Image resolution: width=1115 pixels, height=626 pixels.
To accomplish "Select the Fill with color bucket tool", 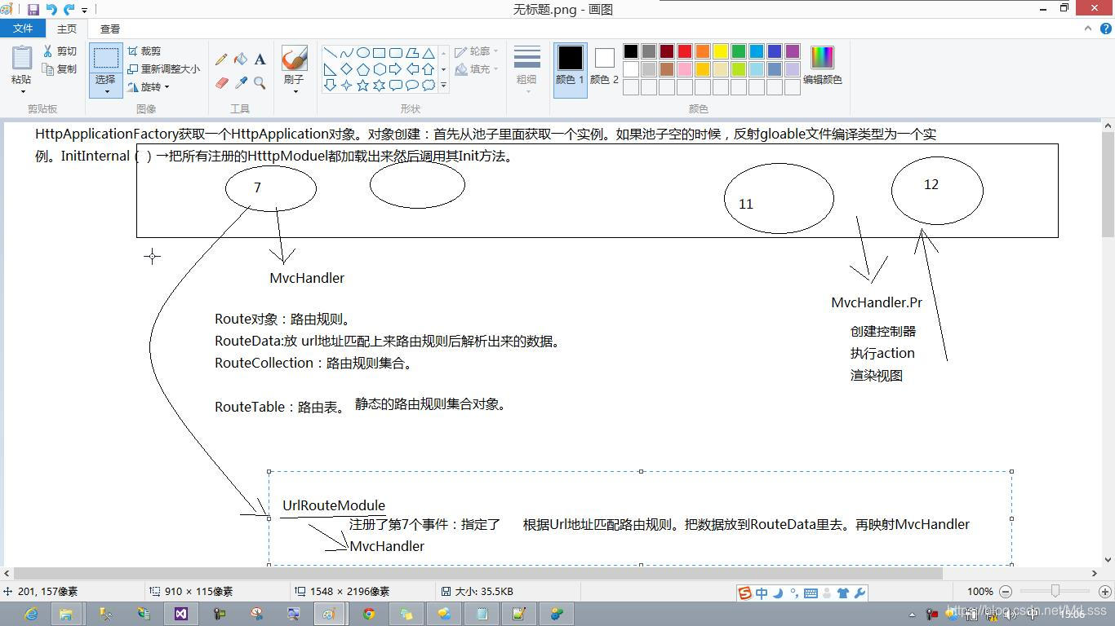I will pyautogui.click(x=240, y=60).
